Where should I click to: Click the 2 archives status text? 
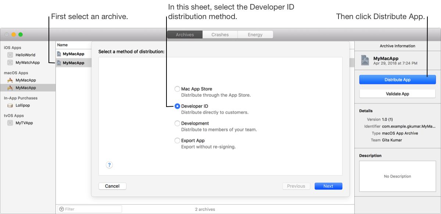(x=205, y=210)
